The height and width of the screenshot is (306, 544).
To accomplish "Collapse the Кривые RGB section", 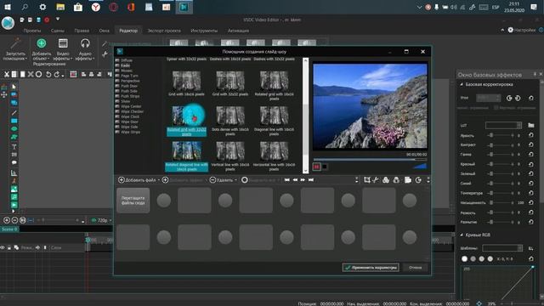I will (462, 235).
